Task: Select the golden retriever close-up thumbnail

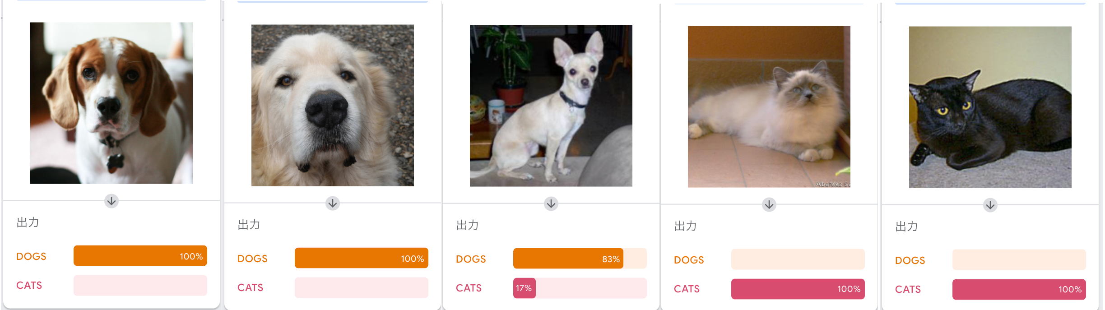Action: [x=333, y=105]
